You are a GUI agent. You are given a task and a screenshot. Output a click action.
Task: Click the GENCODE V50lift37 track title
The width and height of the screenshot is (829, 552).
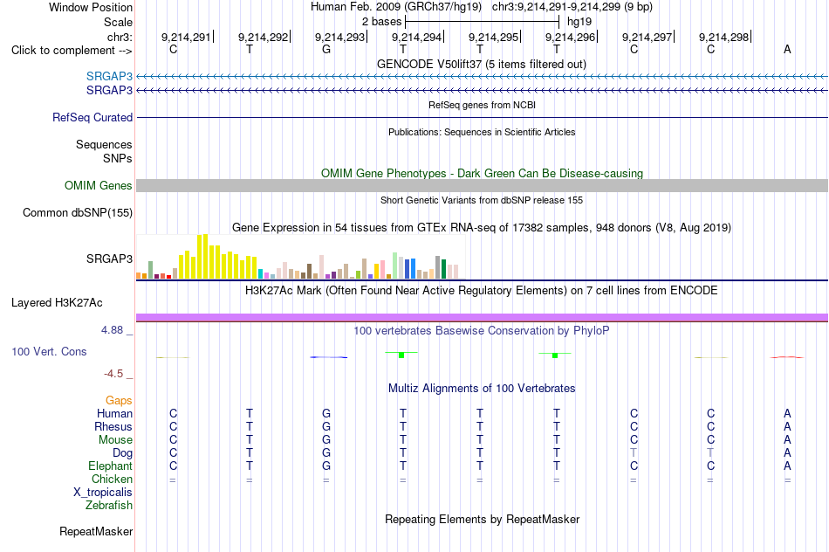pyautogui.click(x=482, y=65)
